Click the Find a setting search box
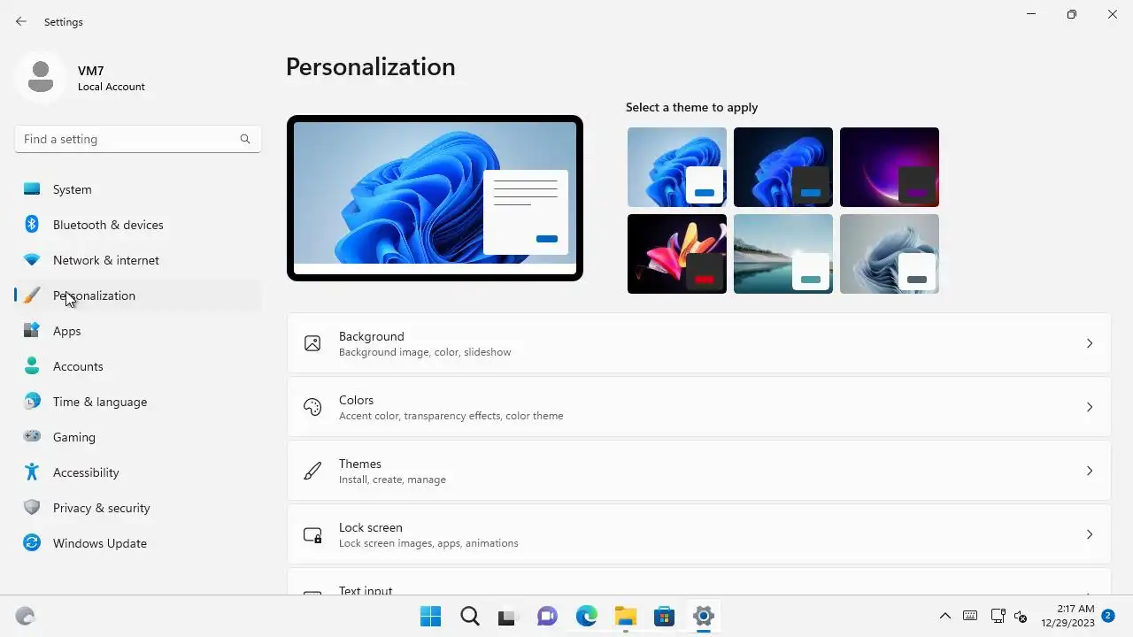Viewport: 1133px width, 637px height. pyautogui.click(x=138, y=139)
